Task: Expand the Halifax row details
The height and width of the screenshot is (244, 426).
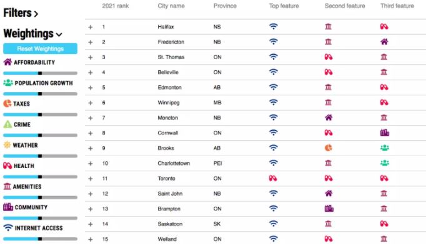Action: coord(91,27)
